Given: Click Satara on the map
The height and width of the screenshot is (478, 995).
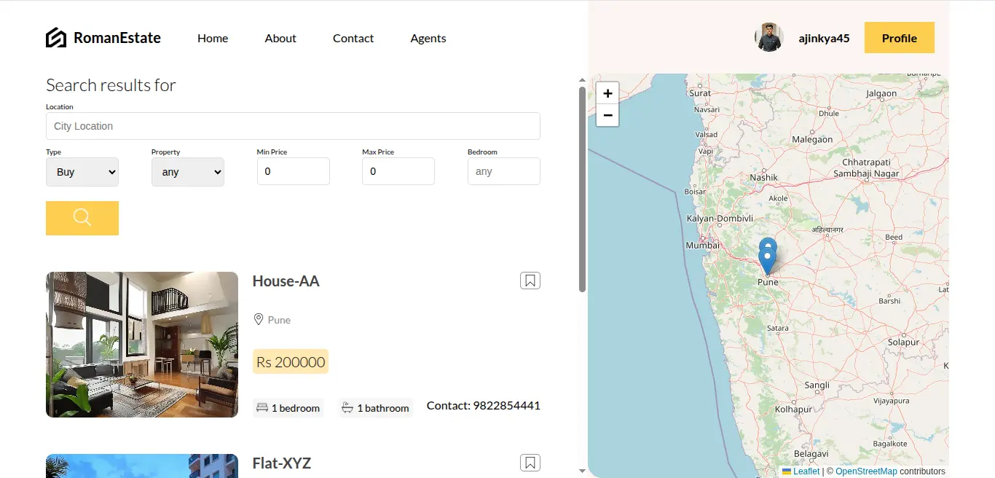Looking at the screenshot, I should 778,328.
